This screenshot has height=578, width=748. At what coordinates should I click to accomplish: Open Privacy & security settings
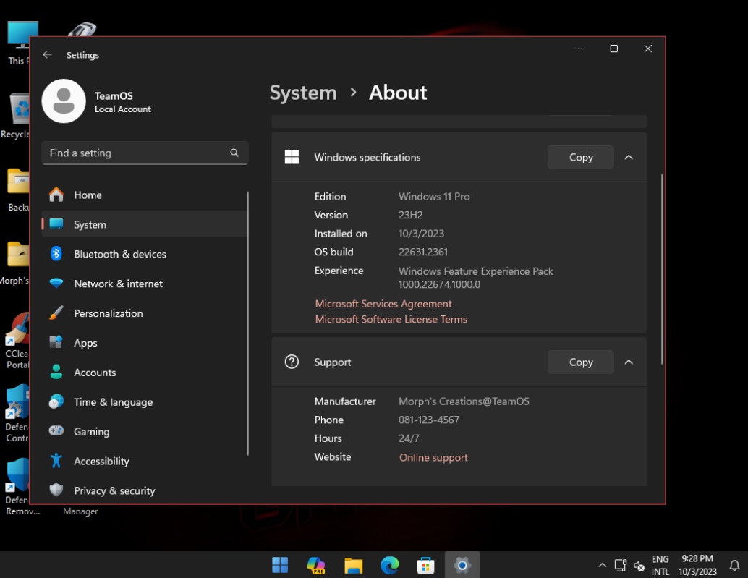[144, 490]
